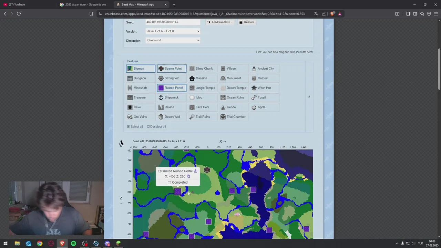Click the Geode feature icon
Viewport: 441px width, 248px height.
[x=223, y=107]
